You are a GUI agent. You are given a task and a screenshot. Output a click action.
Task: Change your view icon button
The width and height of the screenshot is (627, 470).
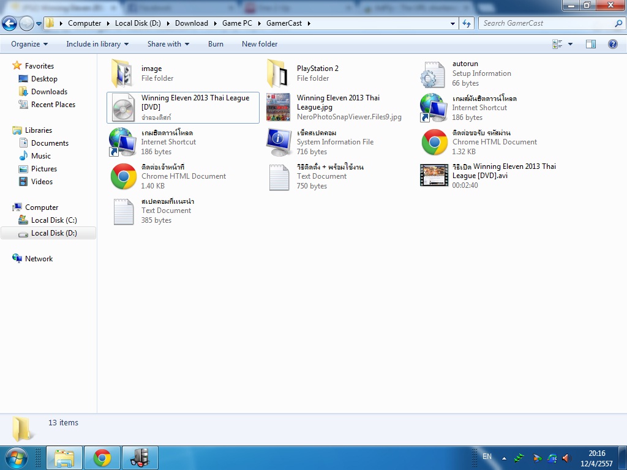click(x=557, y=44)
